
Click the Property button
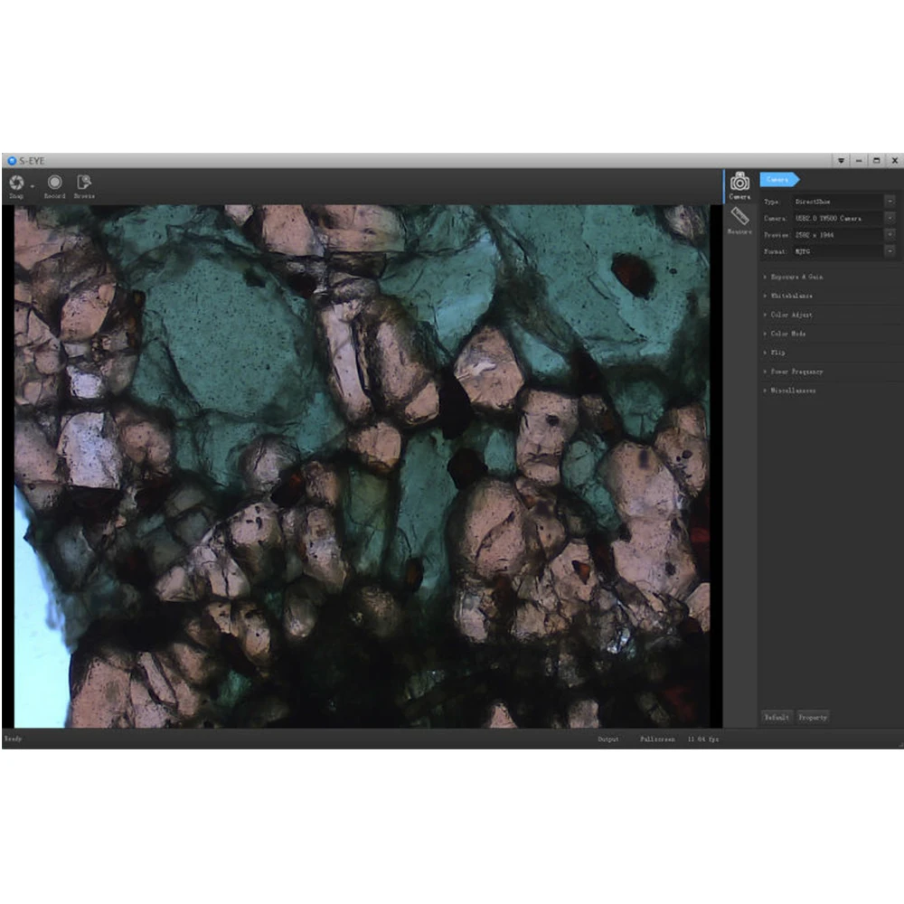(813, 718)
